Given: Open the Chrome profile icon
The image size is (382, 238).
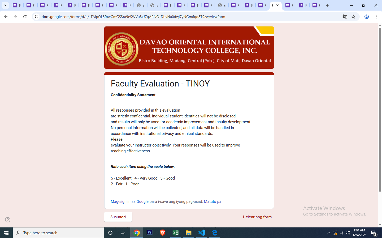Looking at the screenshot, I should pos(367,17).
